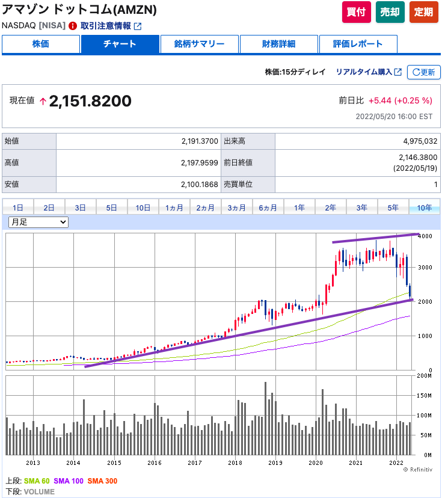This screenshot has height=498, width=442.
Task: Click the 株価:15分ディレイ notice text
Action: point(295,72)
